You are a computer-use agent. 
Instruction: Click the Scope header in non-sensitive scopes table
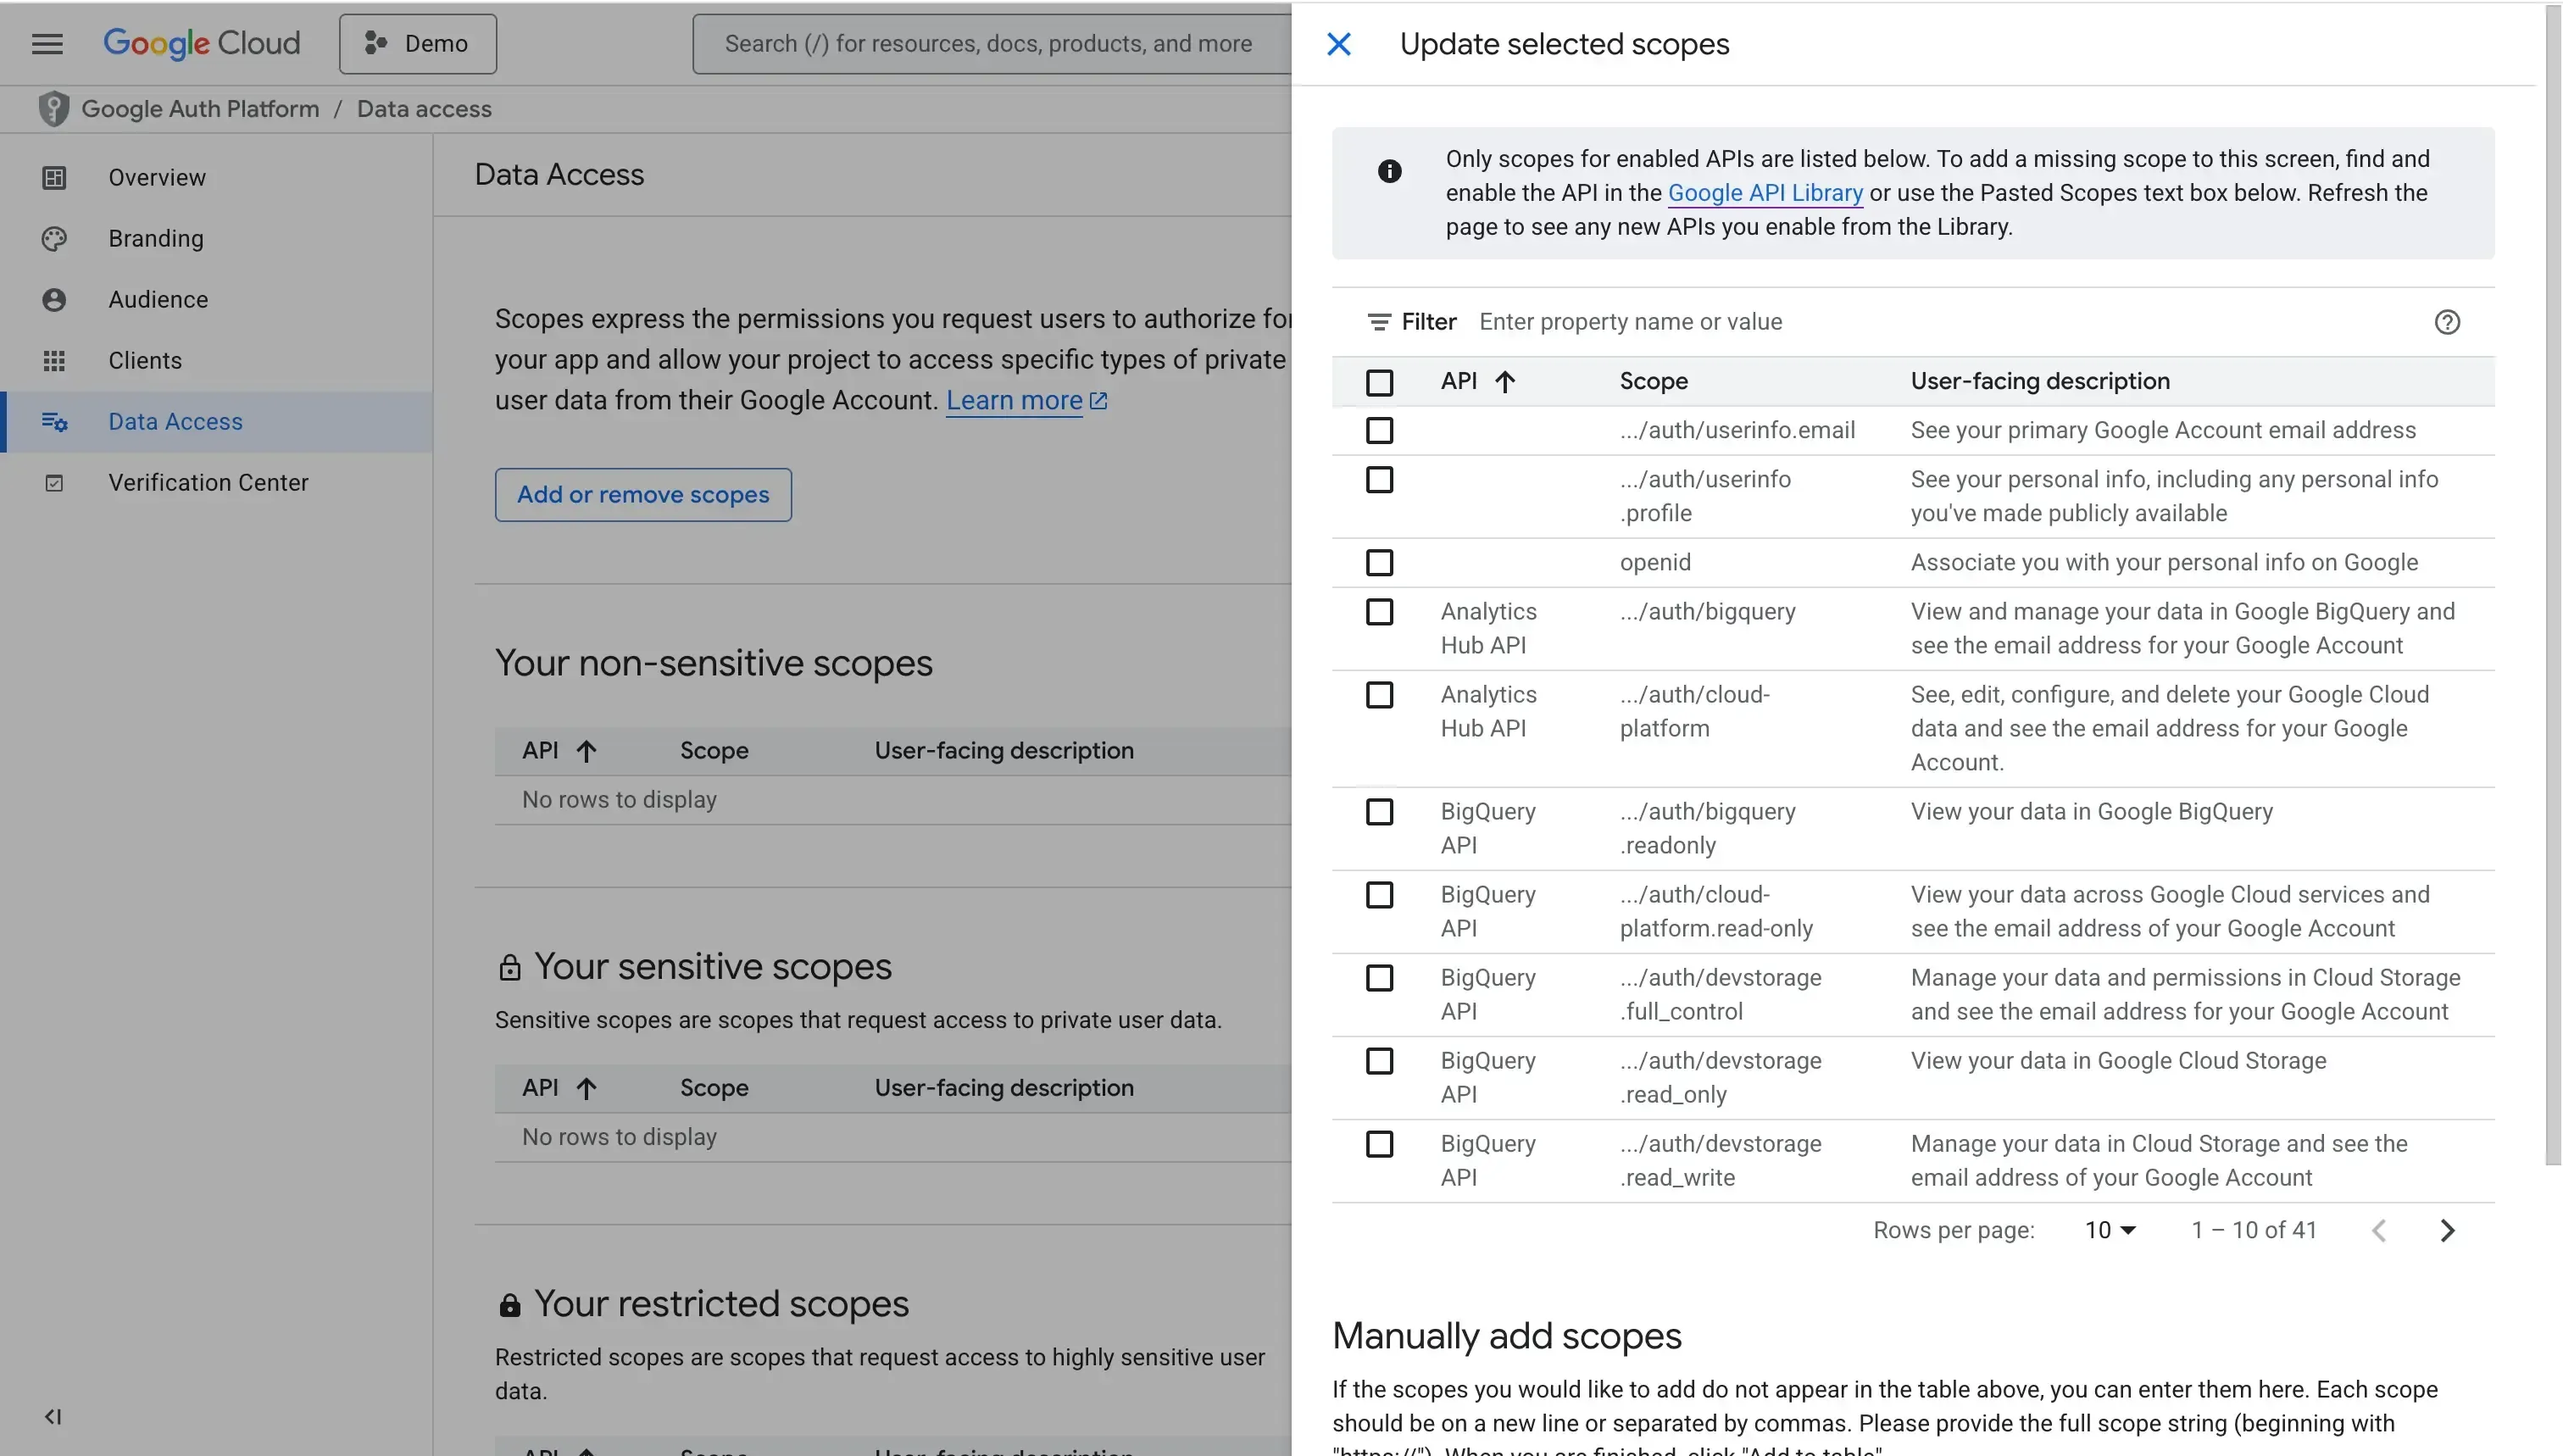(x=714, y=751)
